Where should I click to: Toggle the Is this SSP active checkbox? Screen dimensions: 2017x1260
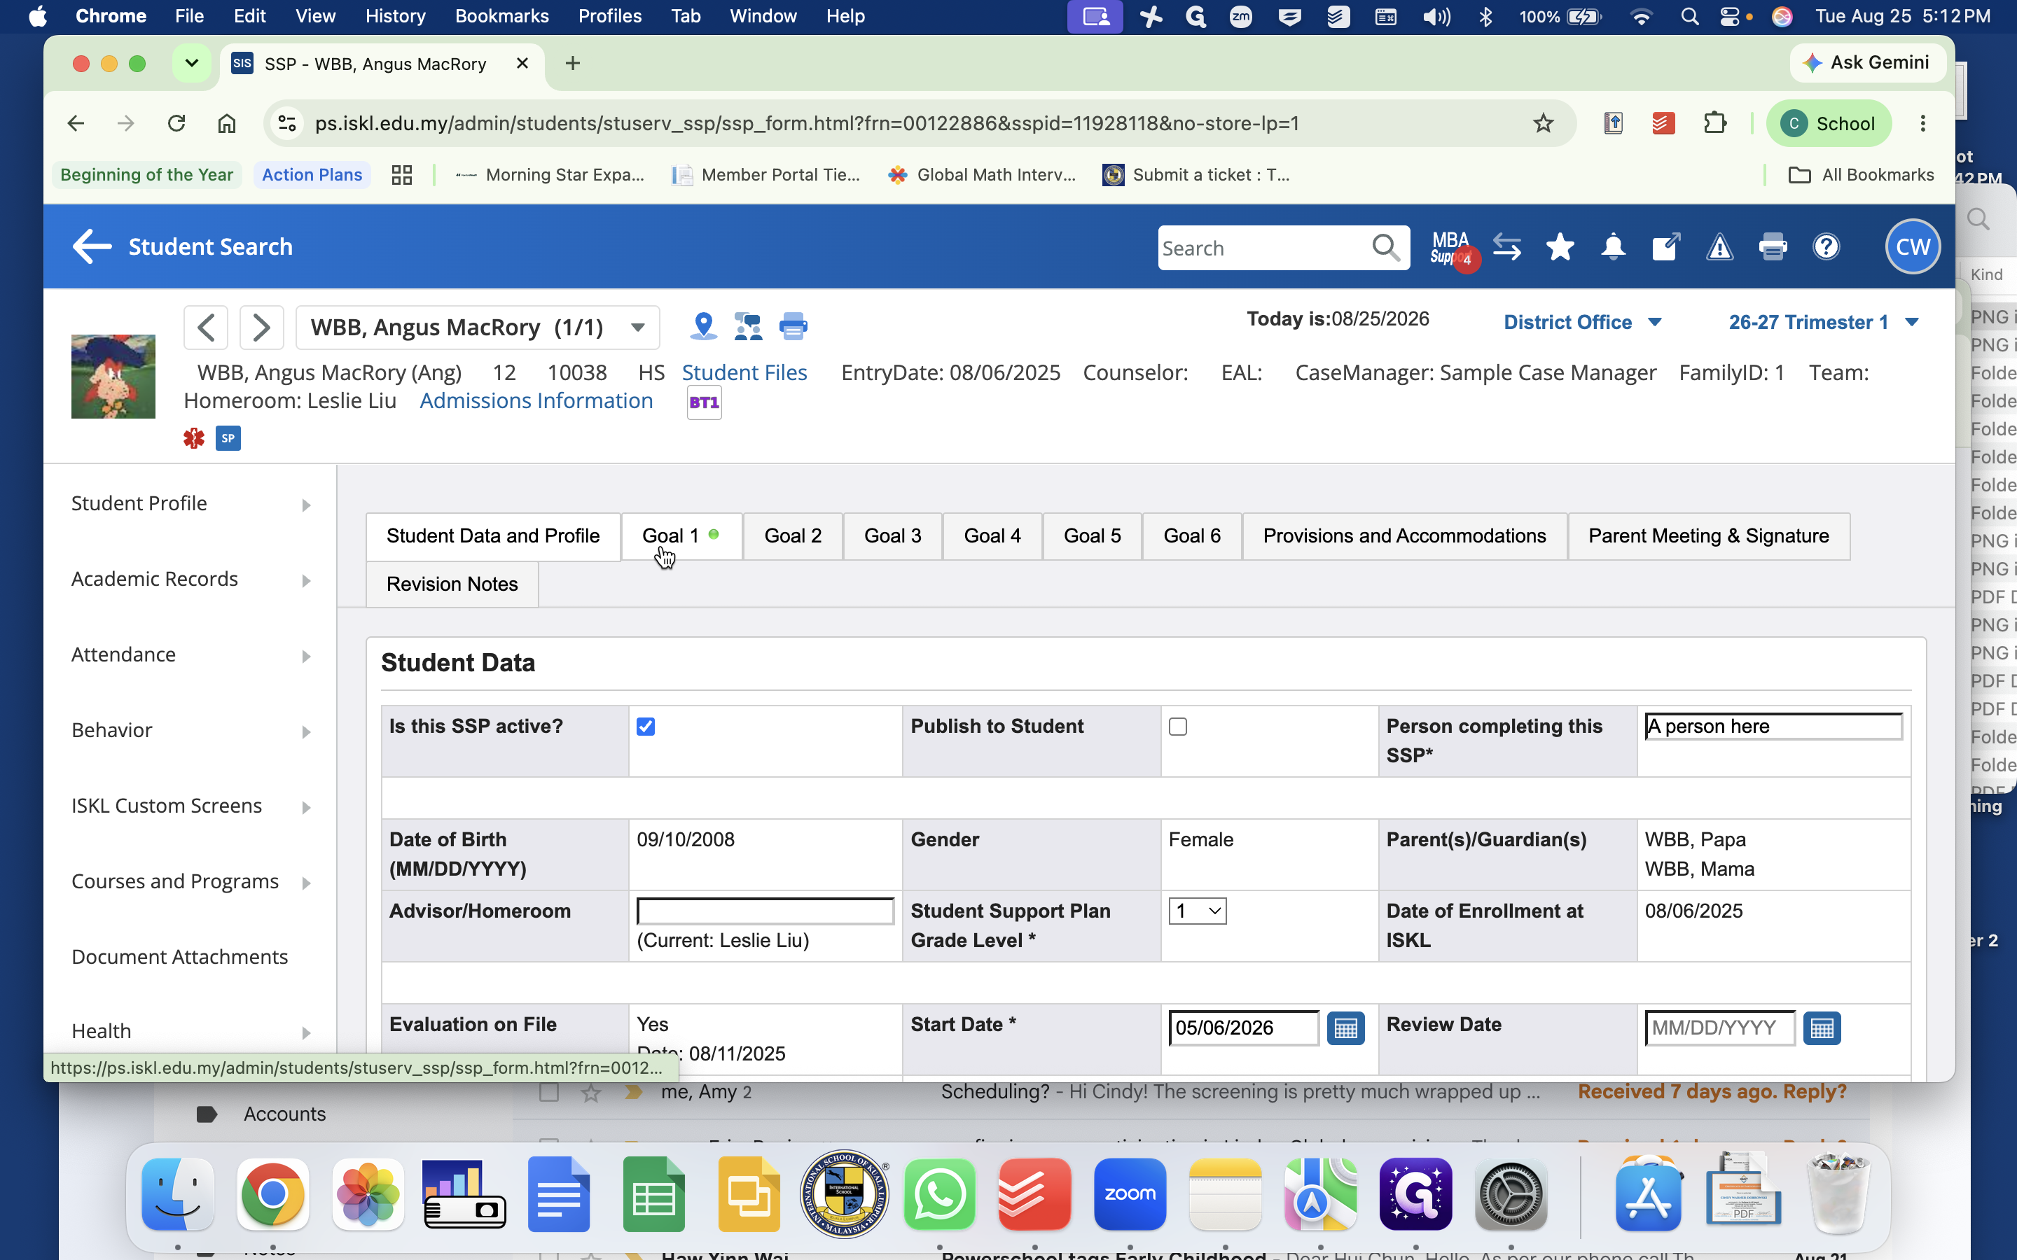pos(646,727)
